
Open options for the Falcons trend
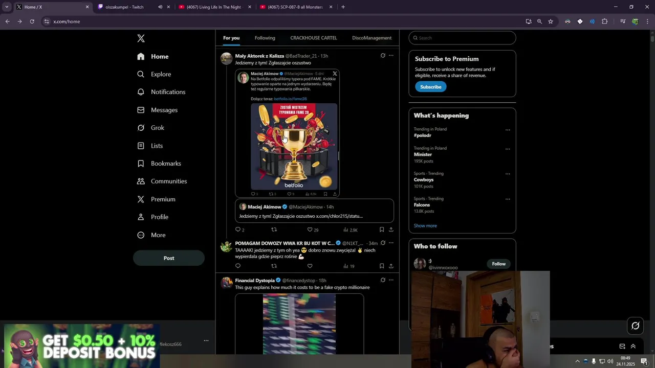pyautogui.click(x=508, y=199)
